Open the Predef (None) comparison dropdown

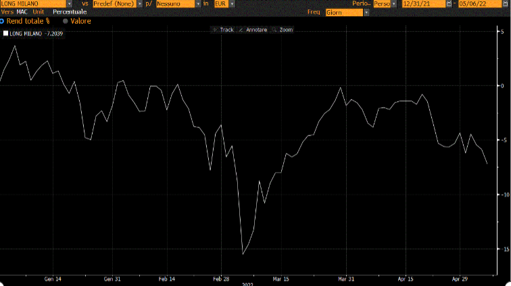[139, 4]
